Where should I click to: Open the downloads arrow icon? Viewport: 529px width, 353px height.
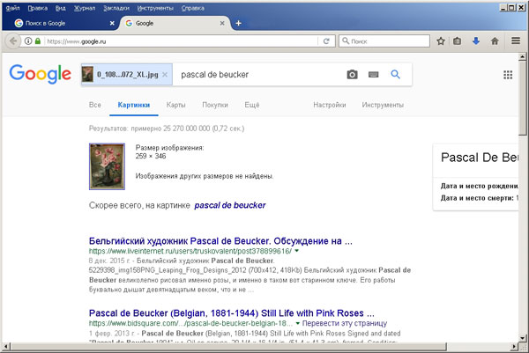click(476, 41)
